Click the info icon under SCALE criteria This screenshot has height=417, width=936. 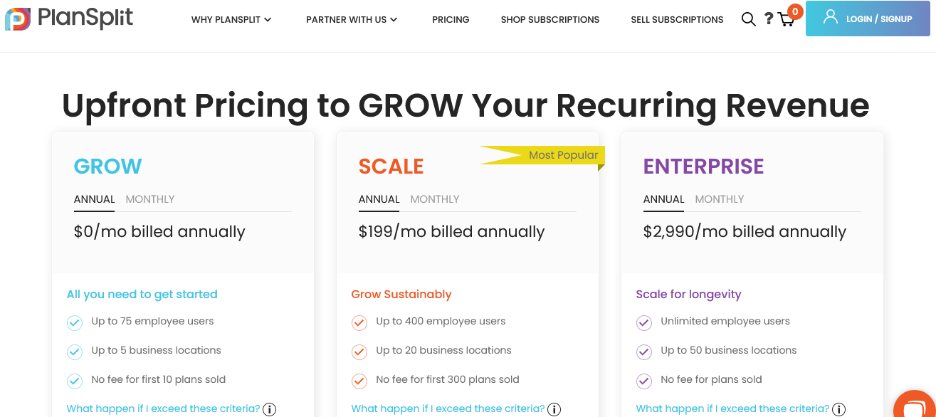click(x=554, y=409)
